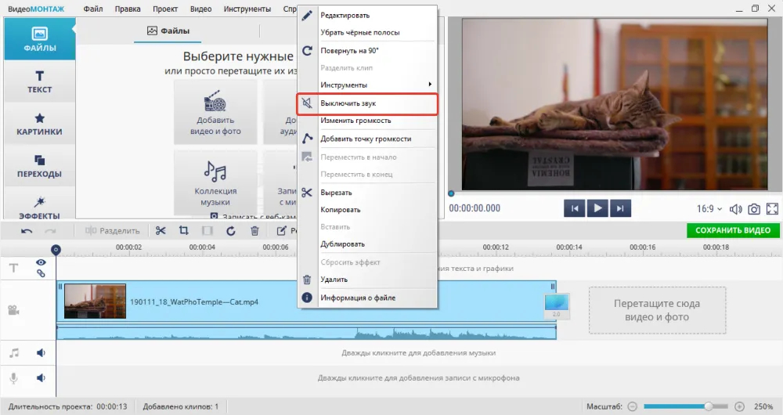
Task: Click the Cat.mp4 clip thumbnail on timeline
Action: click(x=95, y=301)
